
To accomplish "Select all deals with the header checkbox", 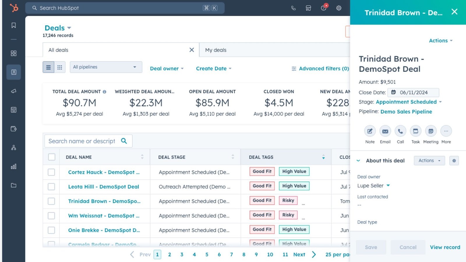I will click(x=51, y=157).
